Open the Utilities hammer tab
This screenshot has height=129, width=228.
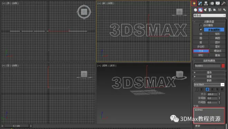tap(224, 3)
